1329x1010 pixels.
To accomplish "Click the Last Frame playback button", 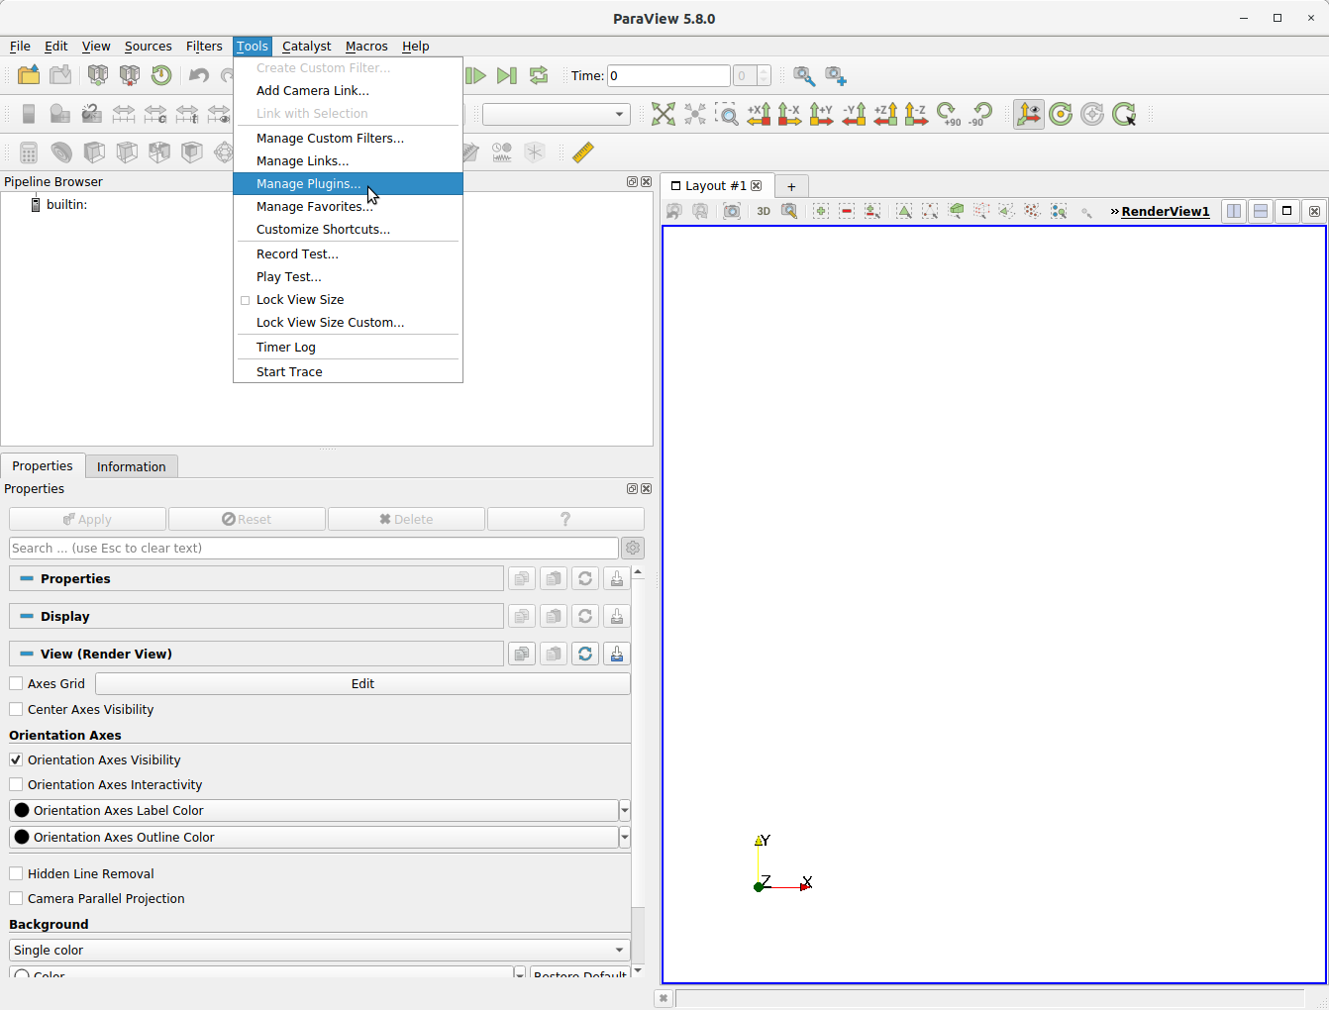I will pos(506,75).
